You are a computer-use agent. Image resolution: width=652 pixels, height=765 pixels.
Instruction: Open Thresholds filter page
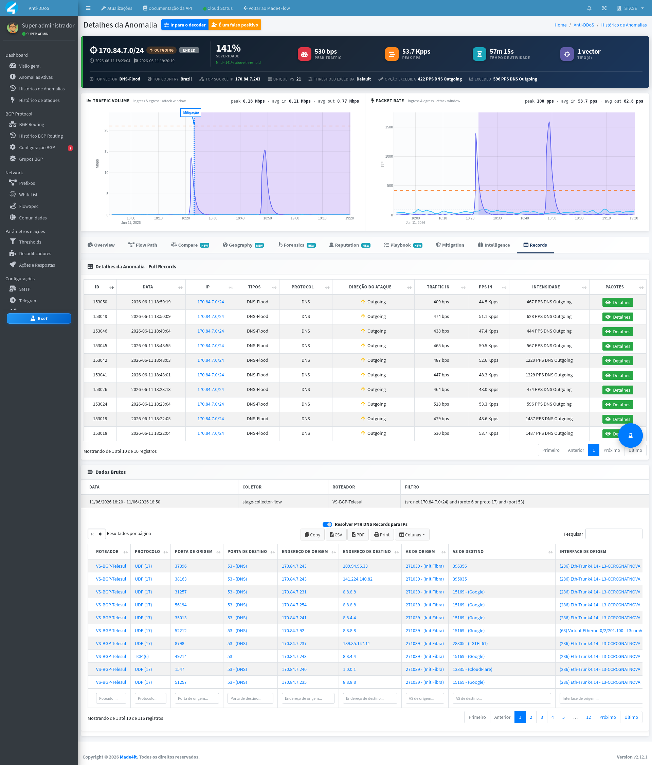(x=30, y=242)
